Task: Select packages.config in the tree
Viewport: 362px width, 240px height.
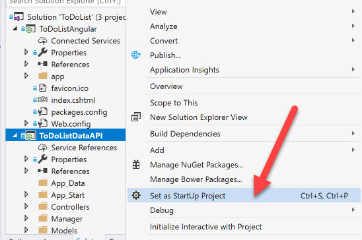Action: click(x=79, y=112)
